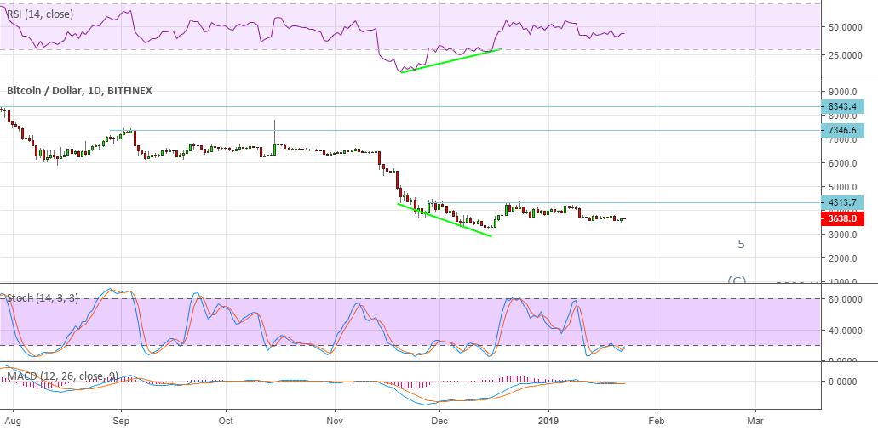This screenshot has width=878, height=430.
Task: Click the red 3638.0 current price label
Action: [x=841, y=218]
